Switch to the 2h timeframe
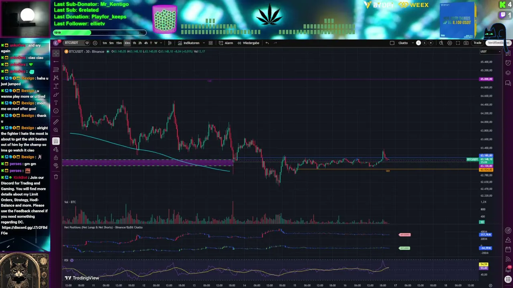The width and height of the screenshot is (513, 288). [140, 43]
